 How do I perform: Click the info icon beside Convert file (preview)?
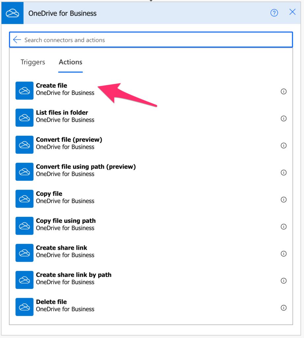click(x=284, y=146)
